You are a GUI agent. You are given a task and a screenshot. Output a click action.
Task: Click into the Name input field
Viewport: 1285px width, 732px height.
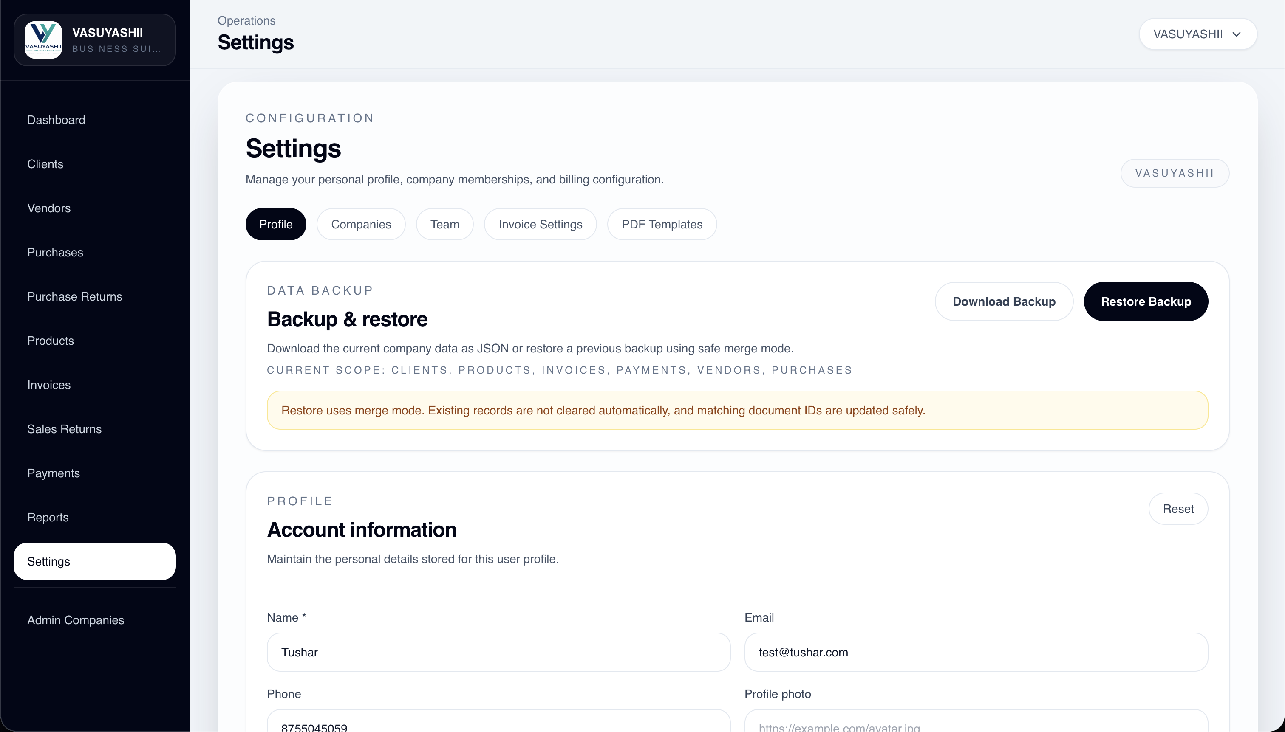pyautogui.click(x=498, y=653)
